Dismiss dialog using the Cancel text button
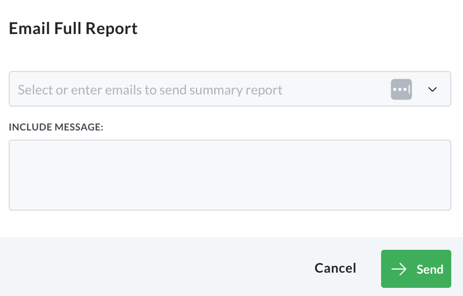The image size is (463, 296). (335, 268)
